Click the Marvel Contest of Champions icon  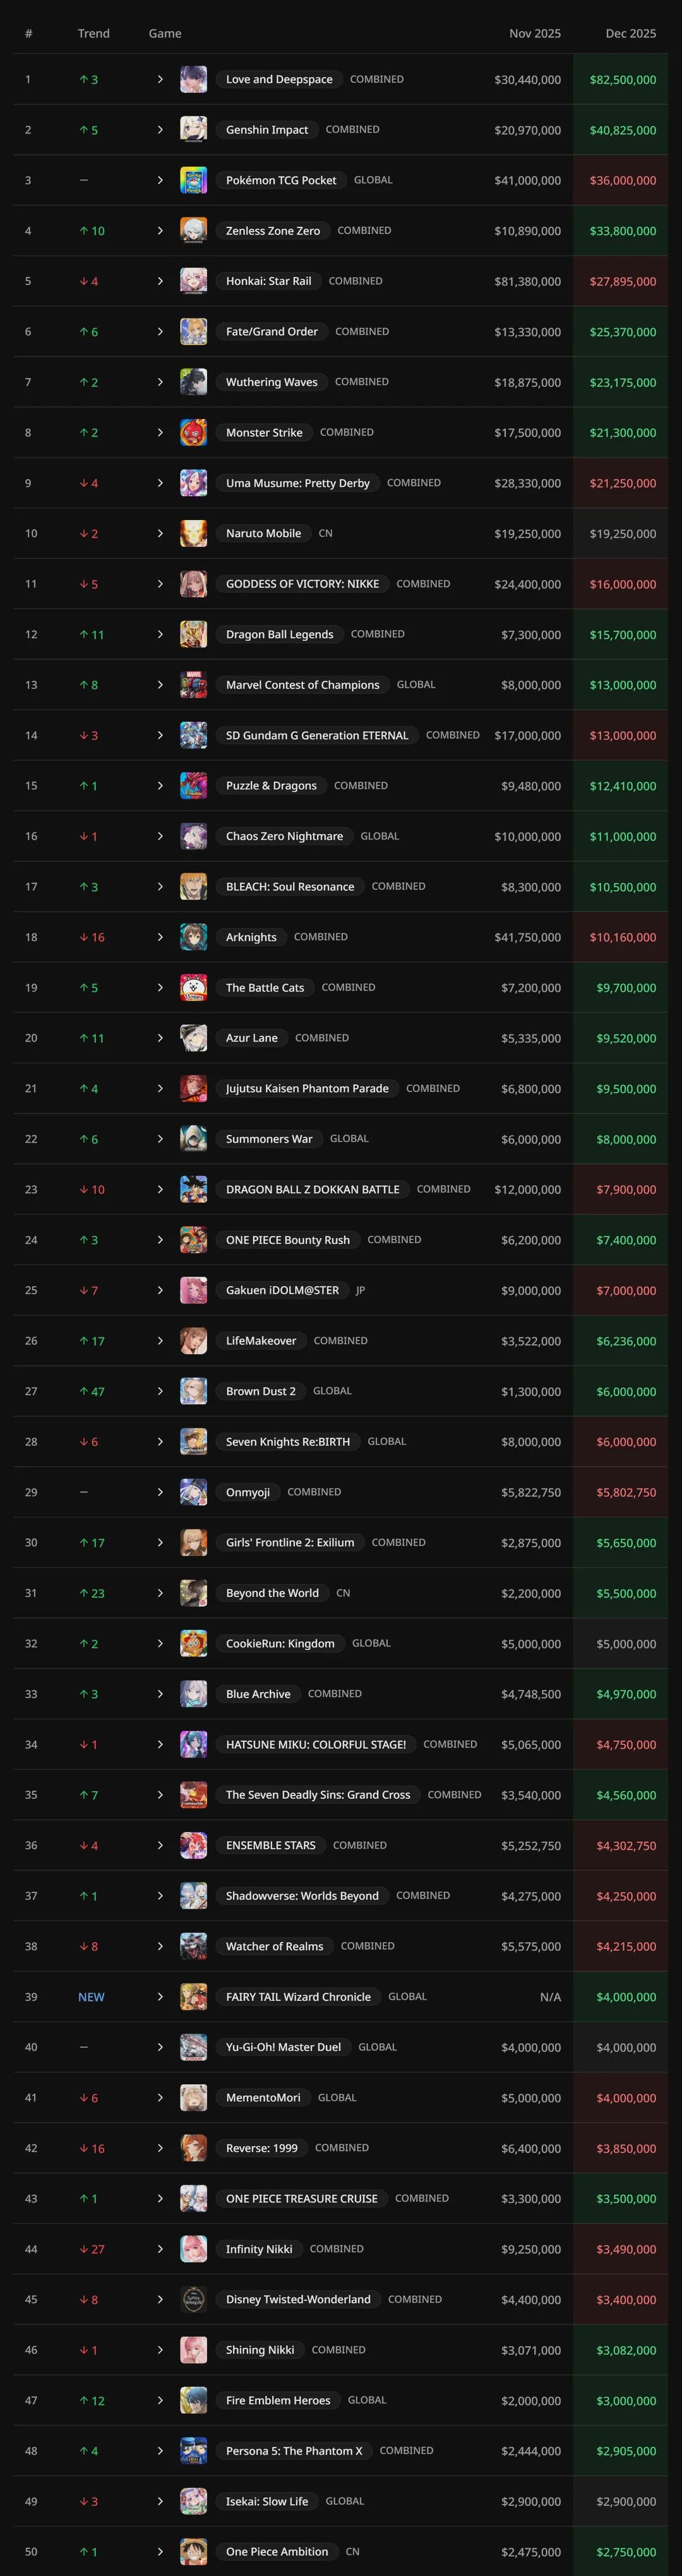coord(194,685)
